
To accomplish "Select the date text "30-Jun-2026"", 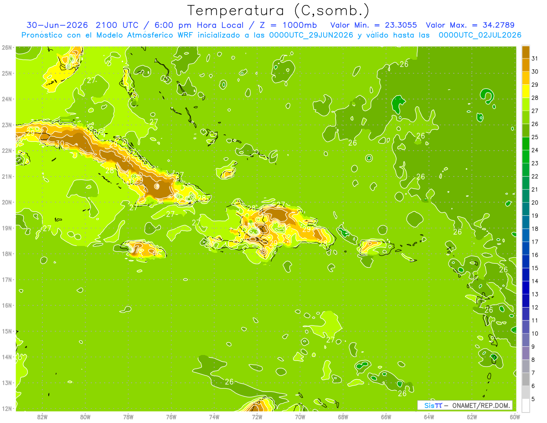I will coord(57,25).
